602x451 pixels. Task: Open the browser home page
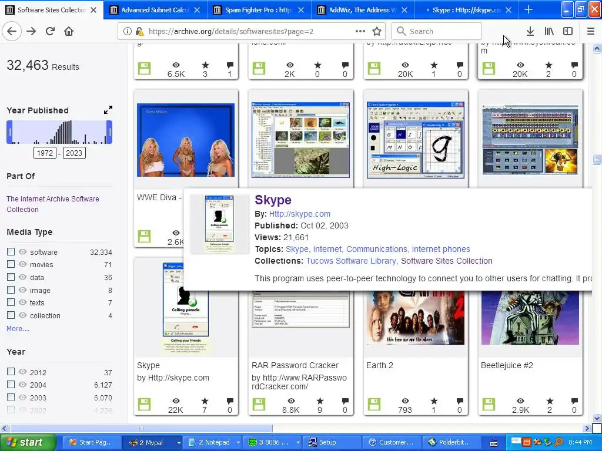pyautogui.click(x=69, y=31)
